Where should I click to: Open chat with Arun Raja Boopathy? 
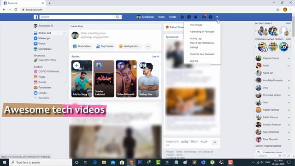point(272,80)
